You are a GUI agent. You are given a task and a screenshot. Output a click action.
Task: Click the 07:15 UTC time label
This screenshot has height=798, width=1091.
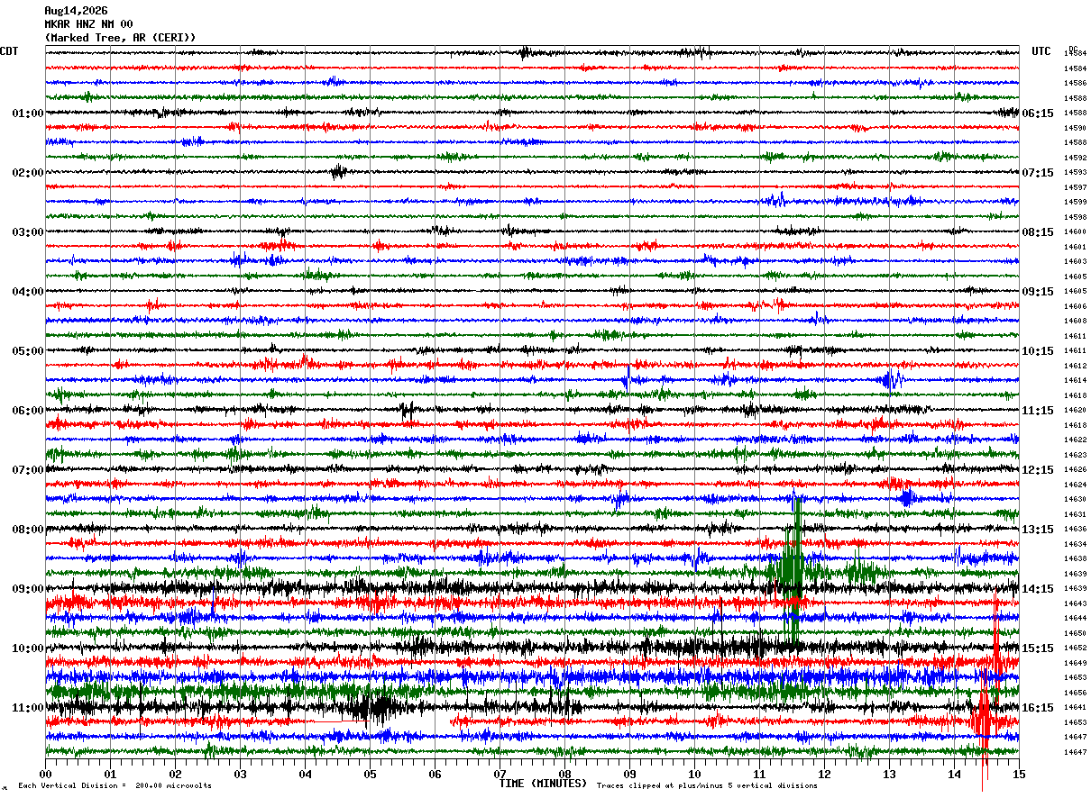pos(1038,173)
